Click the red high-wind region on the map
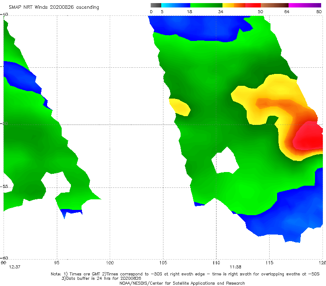The image size is (326, 286). pos(309,136)
